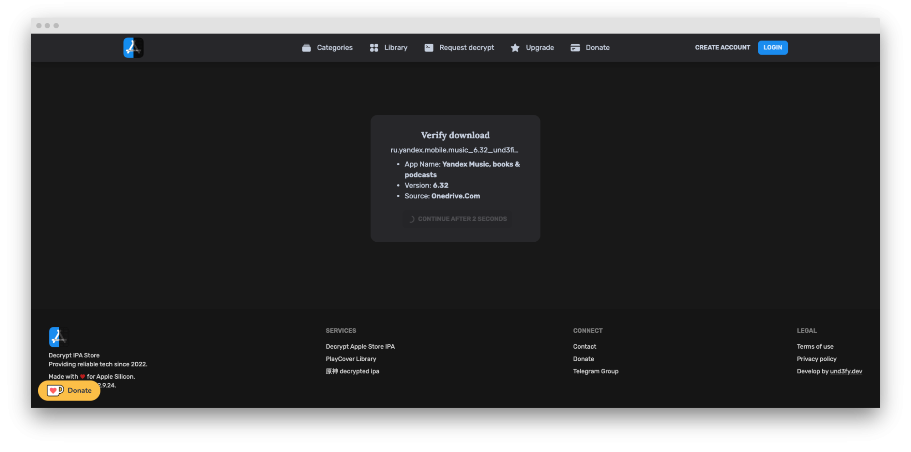Click the Contact link under Connect
911x452 pixels.
pos(584,346)
